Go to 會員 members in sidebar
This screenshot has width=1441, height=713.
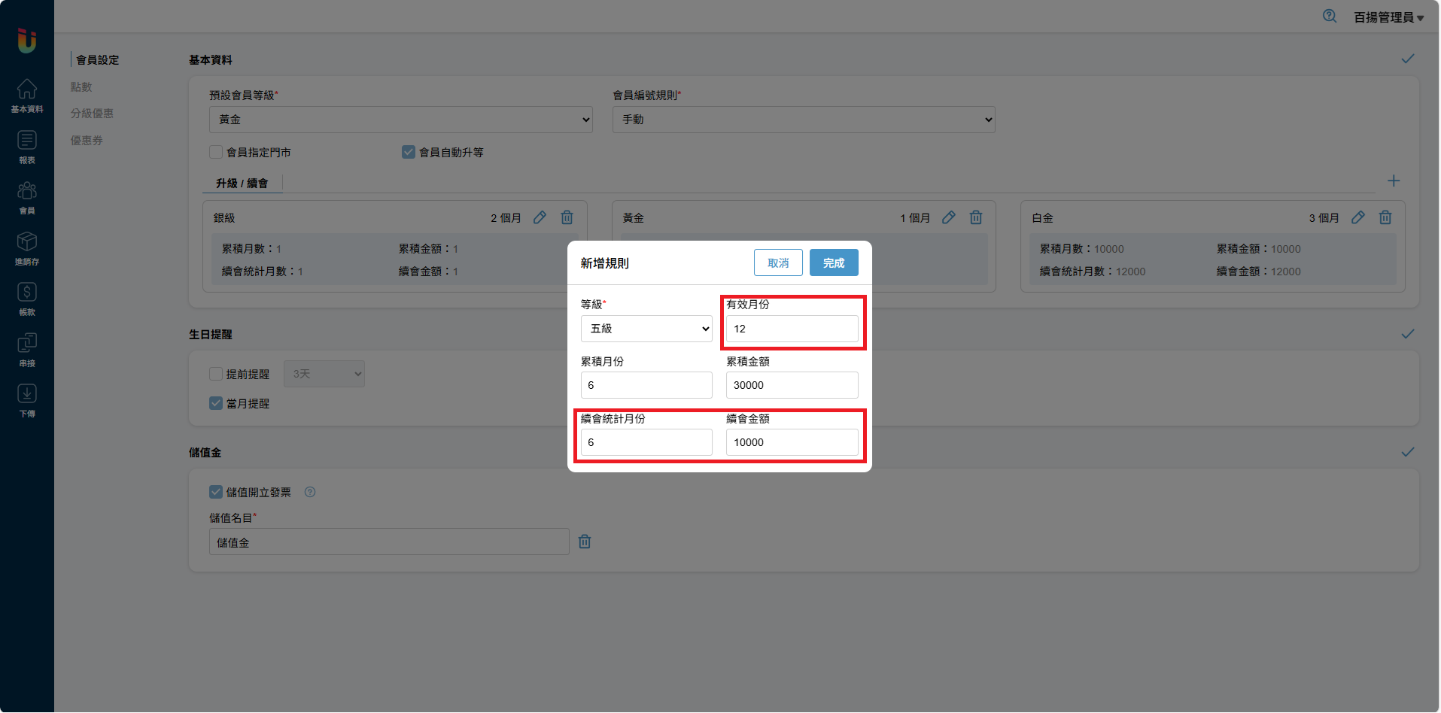(27, 197)
